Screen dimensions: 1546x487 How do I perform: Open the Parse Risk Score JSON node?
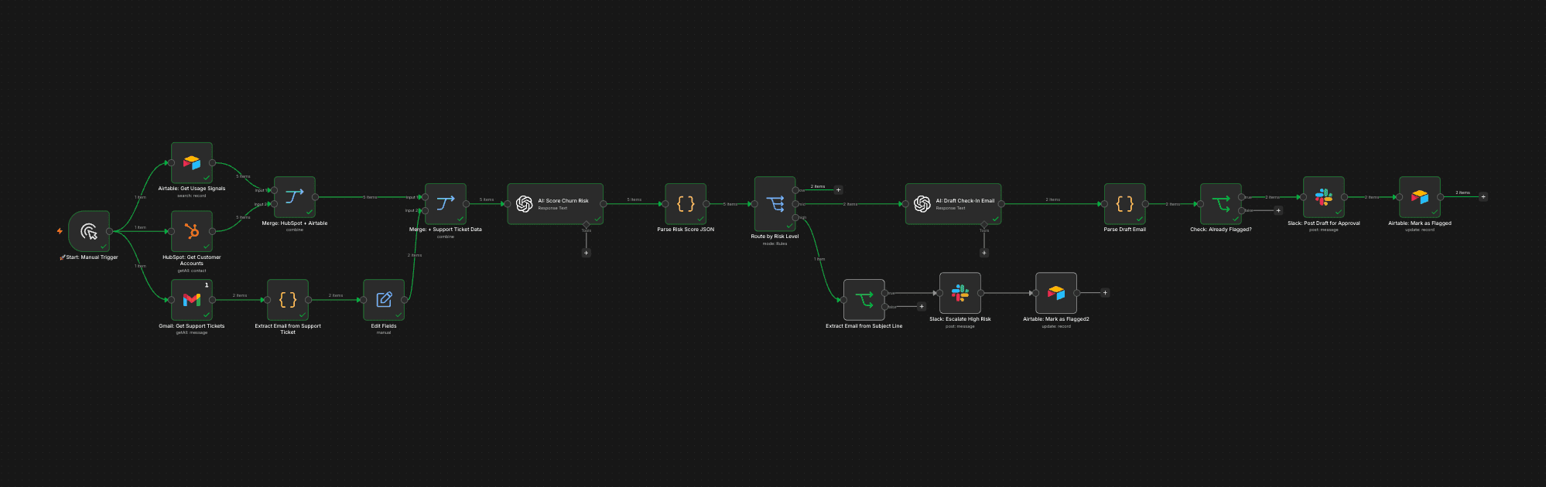[686, 204]
